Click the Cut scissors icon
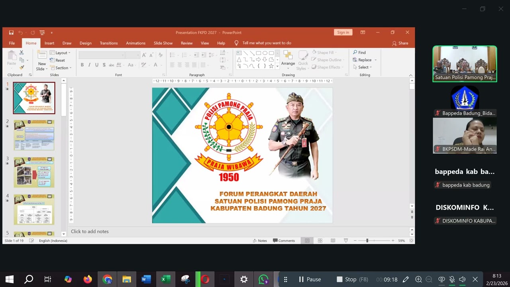This screenshot has height=287, width=510. click(22, 53)
